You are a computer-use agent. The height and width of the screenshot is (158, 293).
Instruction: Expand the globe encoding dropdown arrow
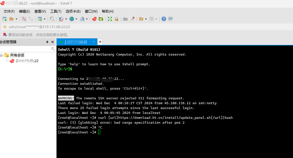pyautogui.click(x=76, y=19)
